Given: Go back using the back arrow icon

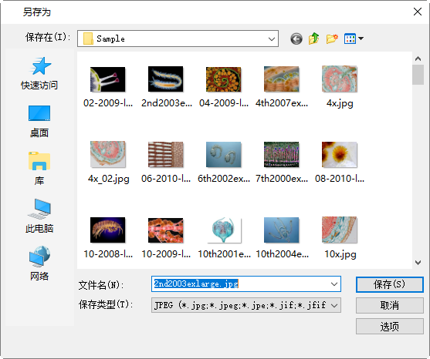Looking at the screenshot, I should (296, 39).
